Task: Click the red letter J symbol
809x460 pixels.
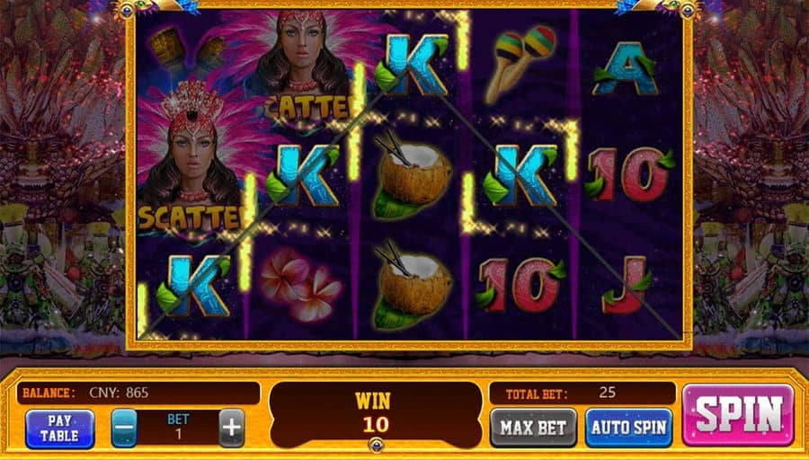Action: click(x=627, y=285)
